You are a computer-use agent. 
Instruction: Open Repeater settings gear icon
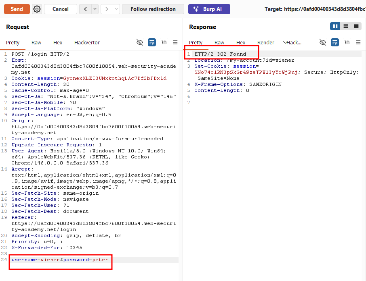coord(37,9)
